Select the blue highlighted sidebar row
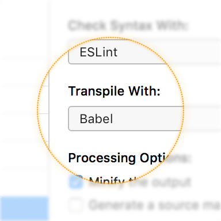Image resolution: width=221 pixels, height=221 pixels. [24, 208]
